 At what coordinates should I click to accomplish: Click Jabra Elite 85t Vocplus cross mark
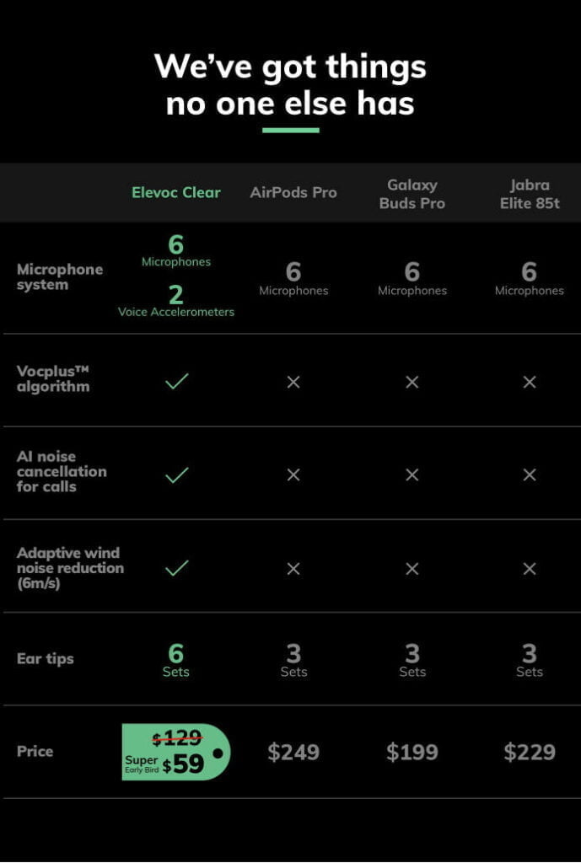pyautogui.click(x=530, y=383)
